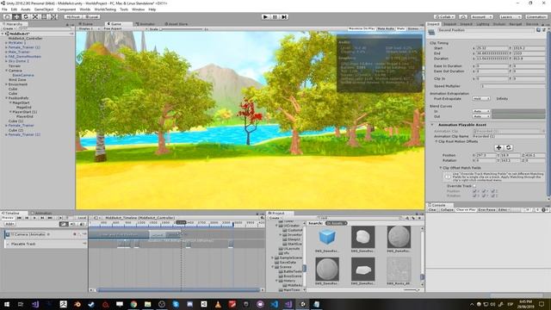Screen dimensions: 551x310
Task: Toggle Maximize On Play
Action: 362,28
